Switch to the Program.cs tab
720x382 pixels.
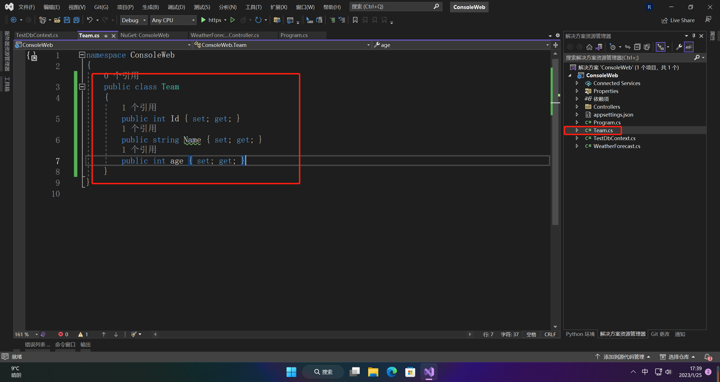[294, 35]
